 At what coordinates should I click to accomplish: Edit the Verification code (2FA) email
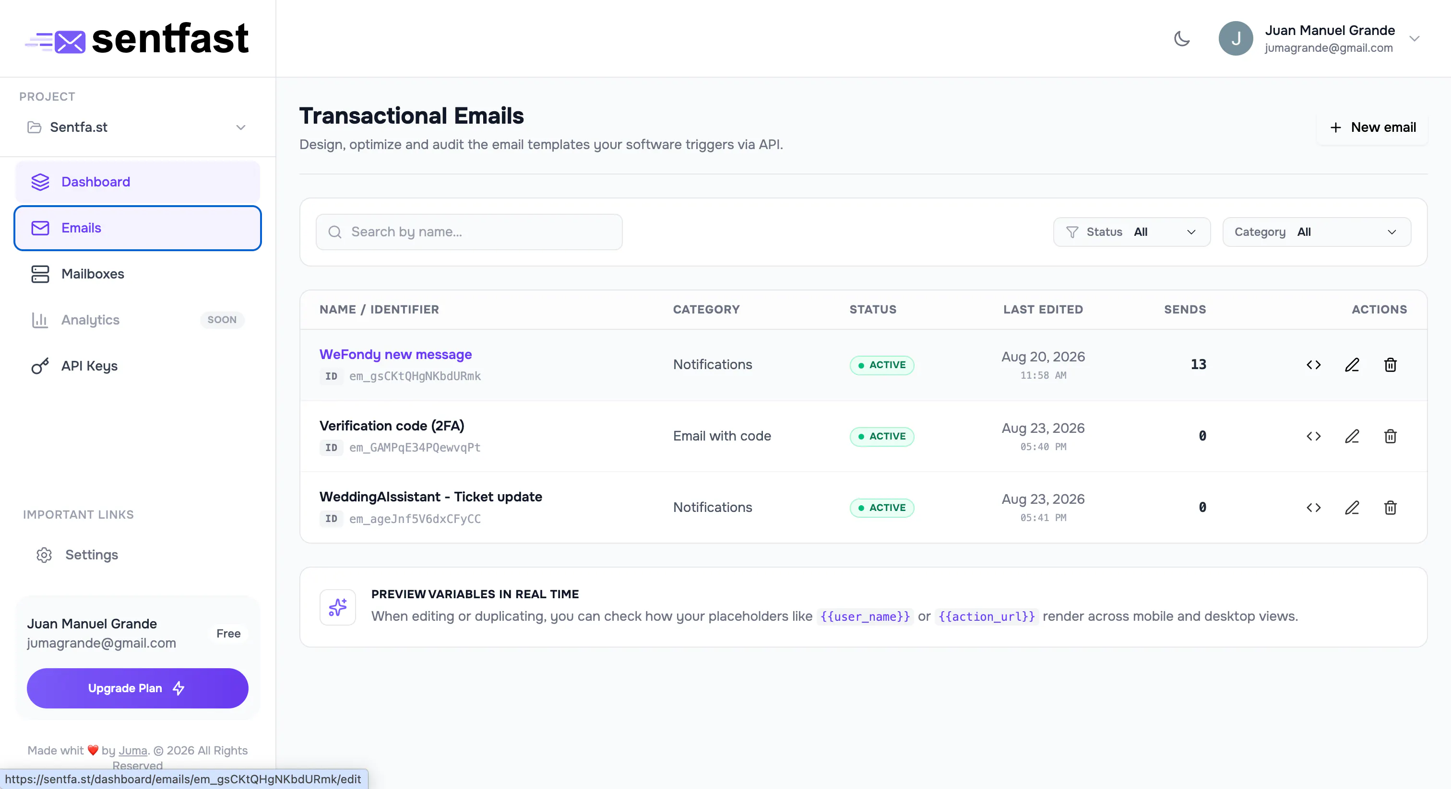(1352, 436)
